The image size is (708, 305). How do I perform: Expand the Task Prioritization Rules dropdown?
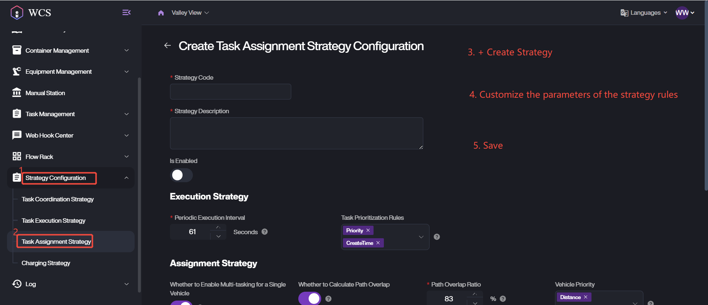tap(421, 237)
